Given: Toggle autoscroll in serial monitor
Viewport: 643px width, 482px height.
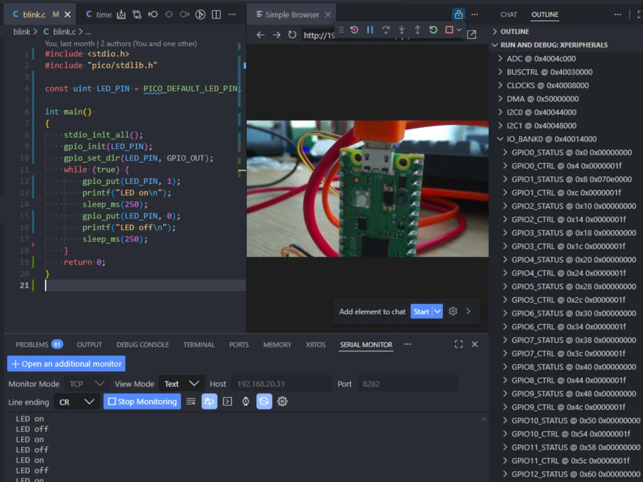Looking at the screenshot, I should (209, 402).
